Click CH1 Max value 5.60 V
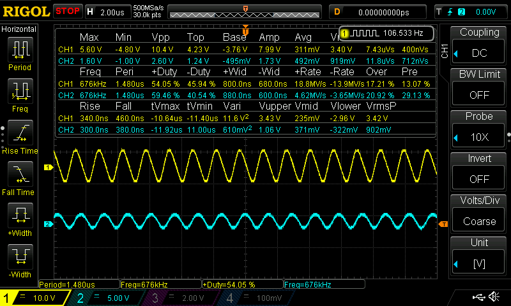This screenshot has width=511, height=306. pyautogui.click(x=91, y=50)
